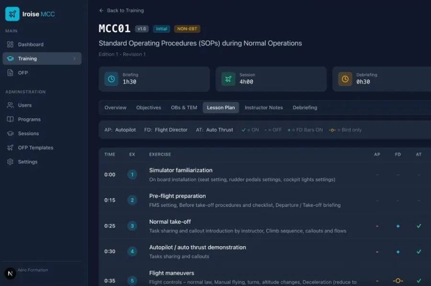Click the OFP document icon

(x=10, y=73)
